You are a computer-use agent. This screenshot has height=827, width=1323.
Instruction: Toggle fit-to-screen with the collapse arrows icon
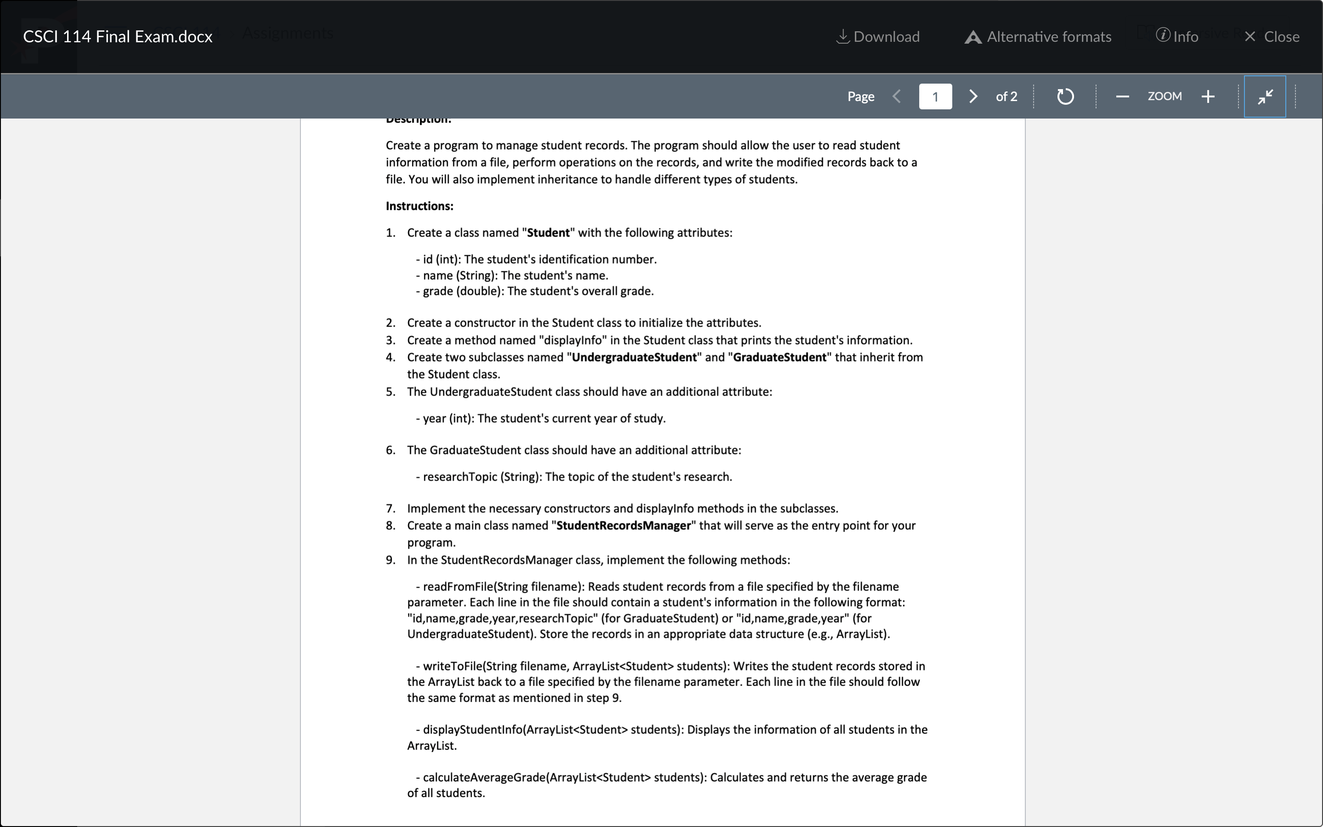pos(1265,96)
